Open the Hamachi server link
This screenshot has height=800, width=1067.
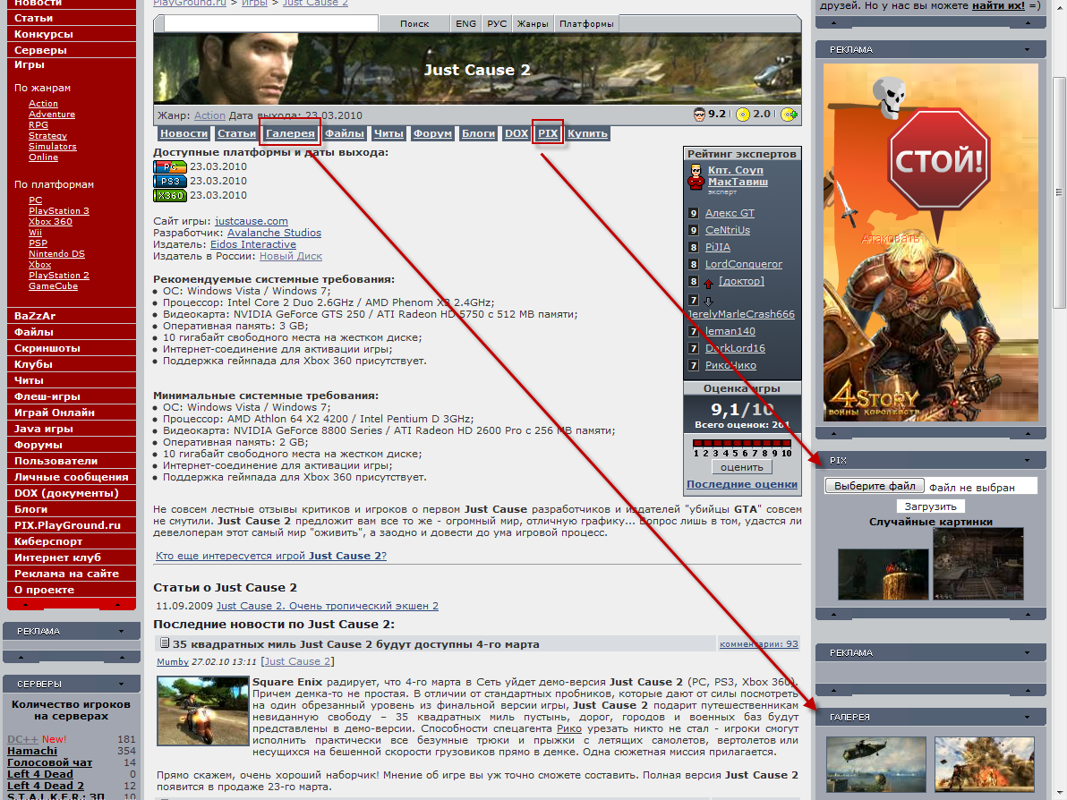click(32, 751)
